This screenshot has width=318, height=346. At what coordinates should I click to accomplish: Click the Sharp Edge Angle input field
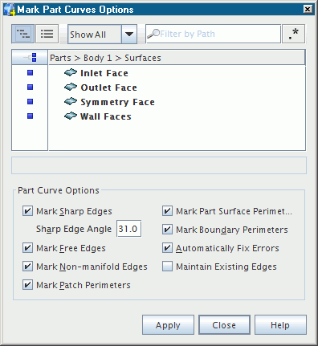[x=128, y=229]
